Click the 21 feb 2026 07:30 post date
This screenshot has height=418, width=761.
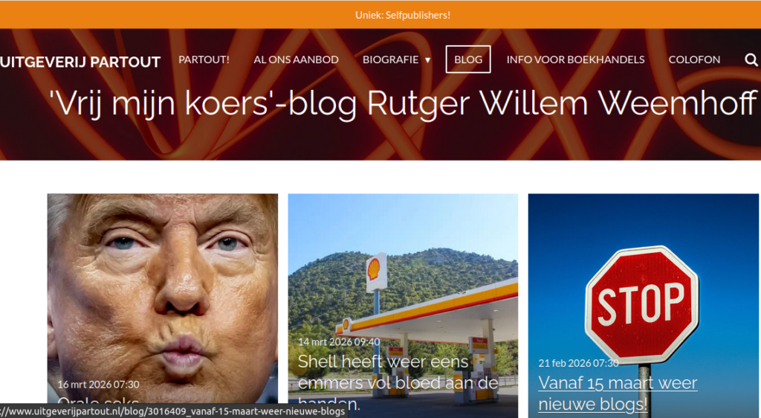[578, 363]
